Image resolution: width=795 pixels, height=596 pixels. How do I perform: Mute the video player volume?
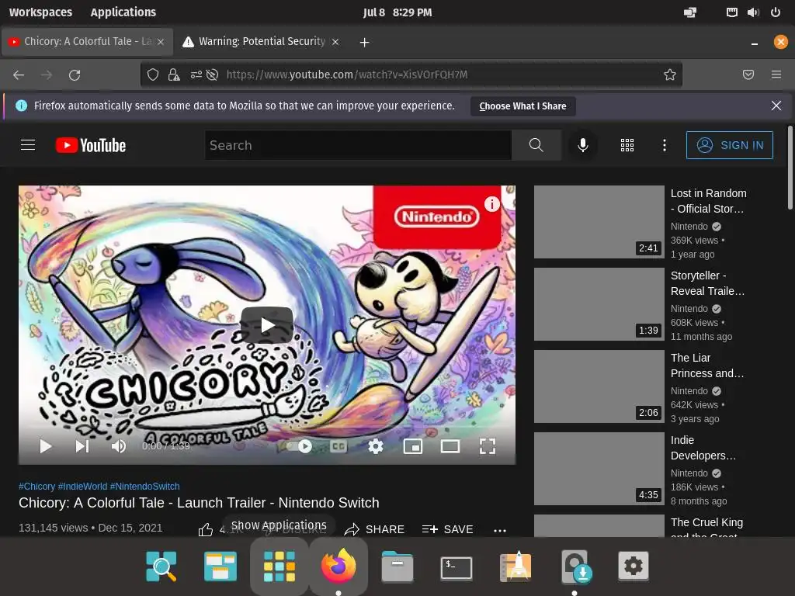coord(119,446)
